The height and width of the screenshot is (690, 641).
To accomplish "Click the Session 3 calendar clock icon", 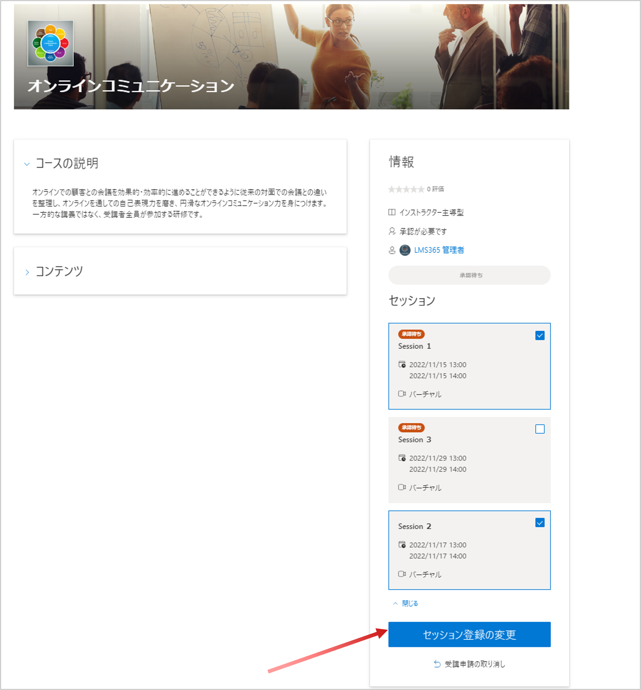I will 402,458.
